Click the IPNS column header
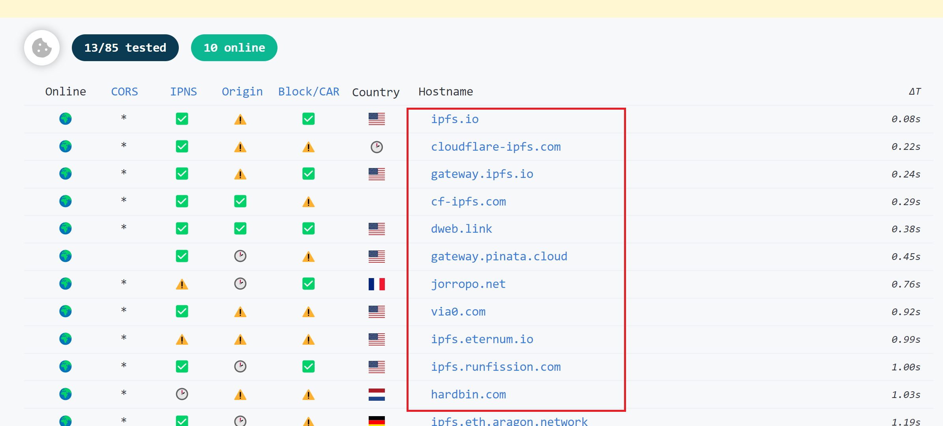 (183, 92)
